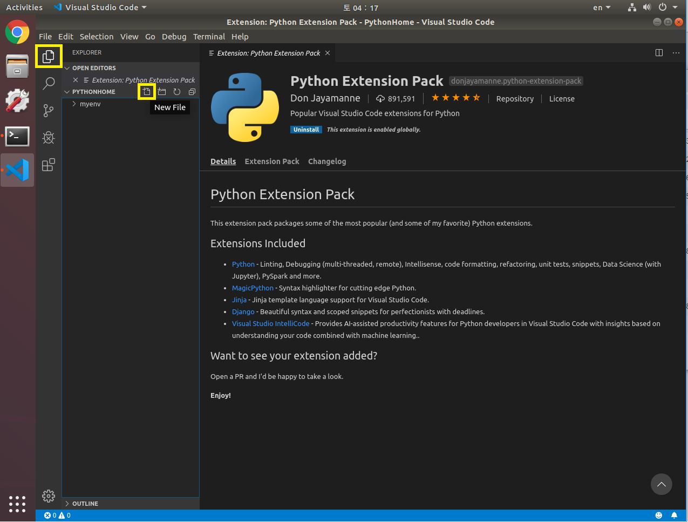
Task: Click the install count 891,591
Action: pyautogui.click(x=396, y=99)
